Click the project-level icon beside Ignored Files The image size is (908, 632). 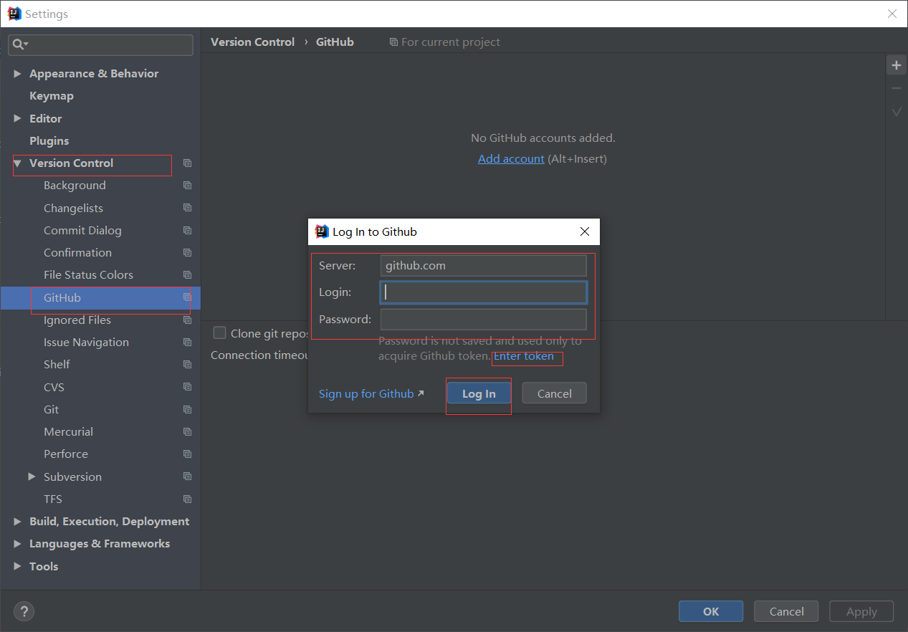(x=187, y=320)
